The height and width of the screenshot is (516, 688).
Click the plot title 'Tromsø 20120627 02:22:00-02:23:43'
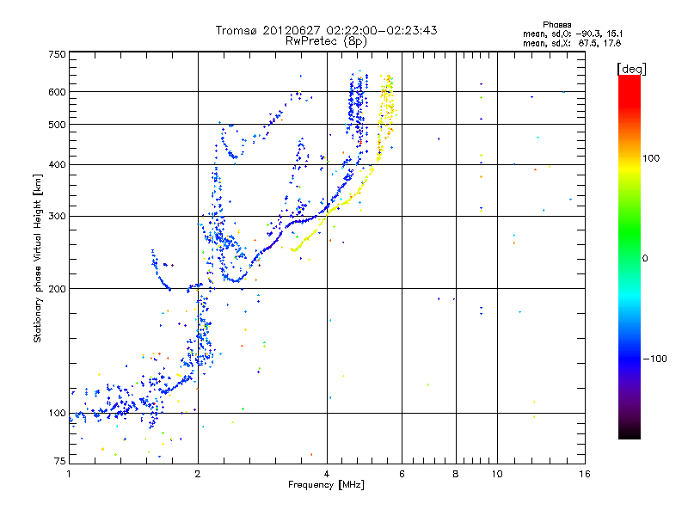pos(326,30)
